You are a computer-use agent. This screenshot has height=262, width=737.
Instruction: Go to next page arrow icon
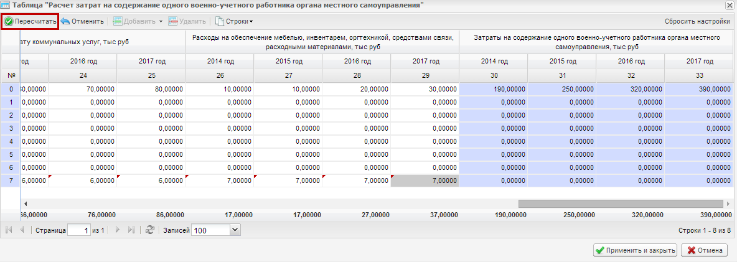(118, 230)
